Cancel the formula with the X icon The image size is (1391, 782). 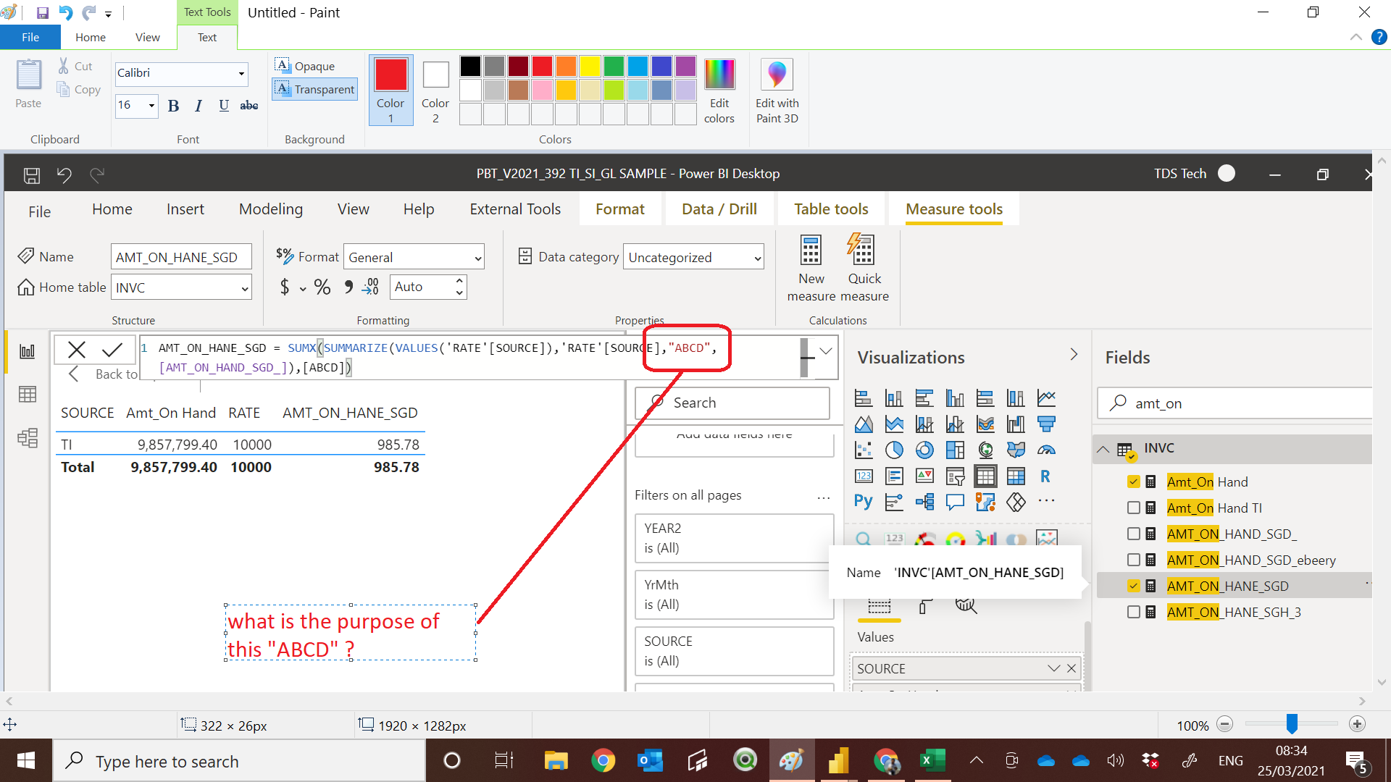[x=77, y=350]
